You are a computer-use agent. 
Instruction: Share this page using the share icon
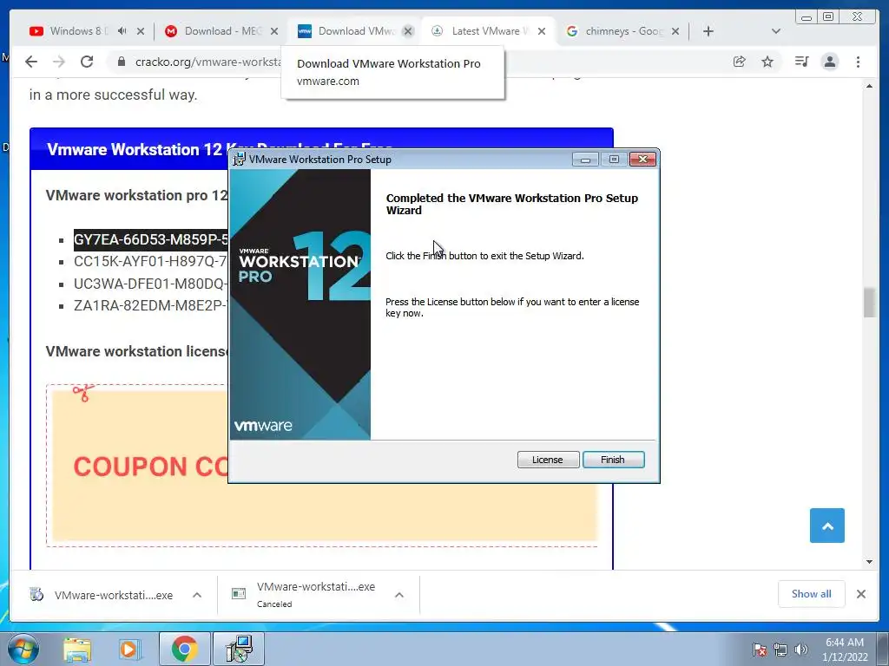[740, 62]
